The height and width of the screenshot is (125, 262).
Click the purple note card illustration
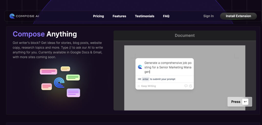(73, 93)
